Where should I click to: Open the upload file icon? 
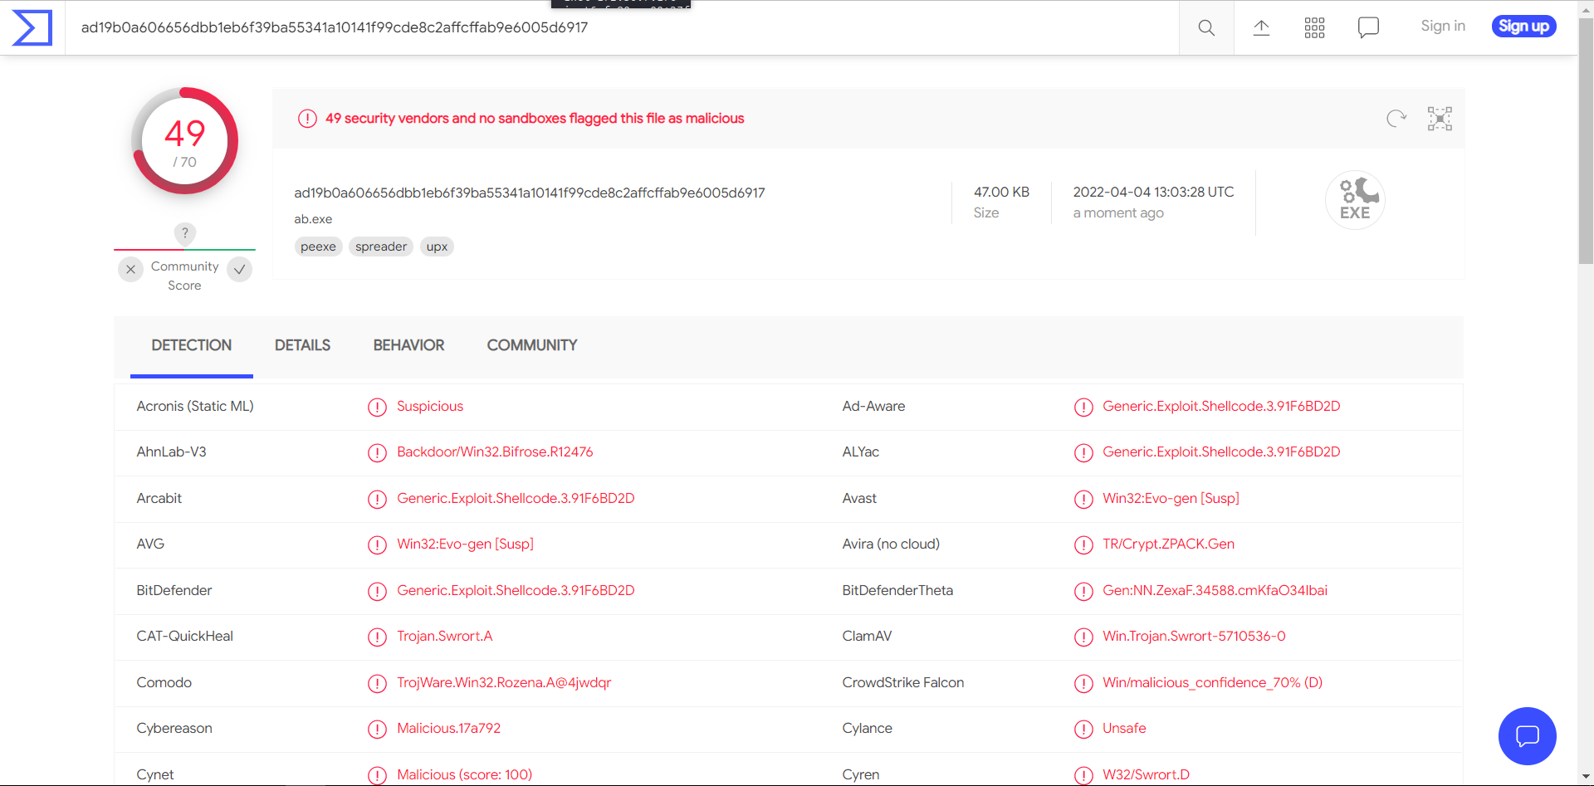[1261, 27]
